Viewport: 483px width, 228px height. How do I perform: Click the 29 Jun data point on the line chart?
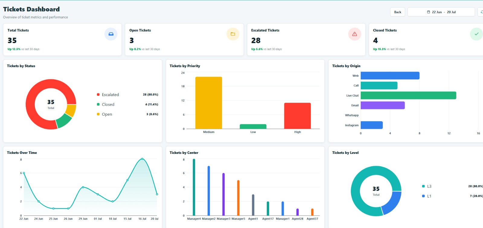click(x=83, y=187)
